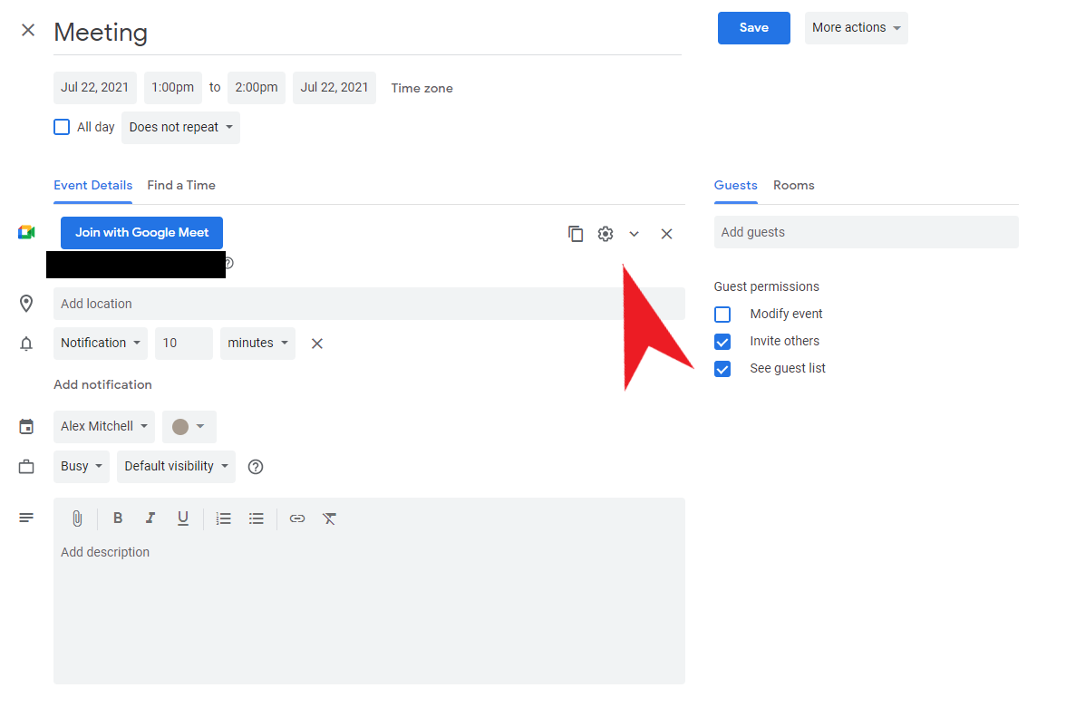Attach a file using paperclip icon
This screenshot has height=717, width=1066.
point(77,518)
